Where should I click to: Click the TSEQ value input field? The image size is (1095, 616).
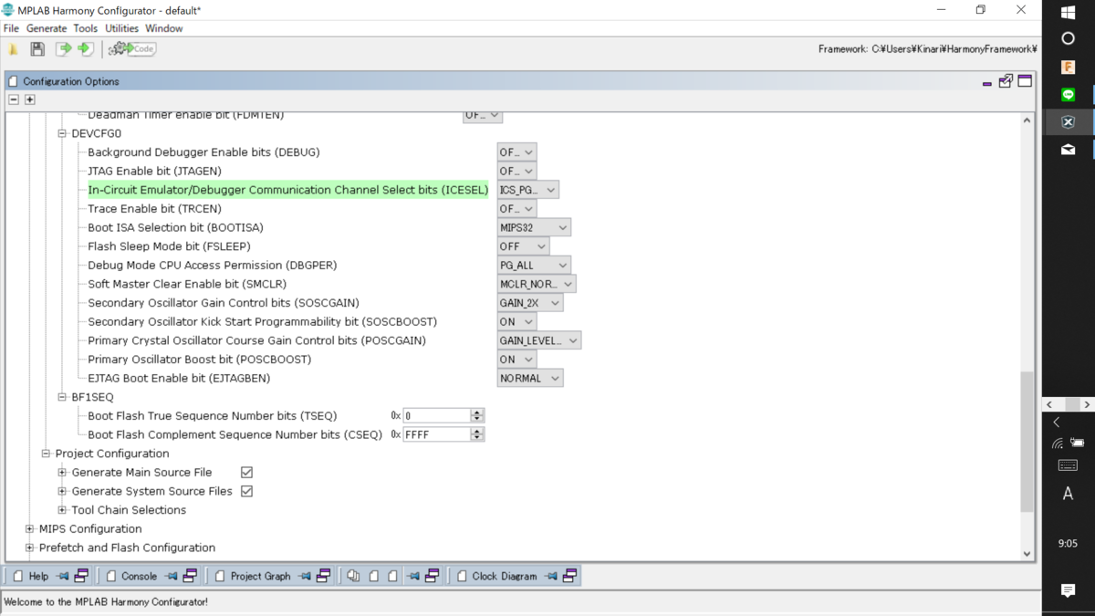click(436, 415)
